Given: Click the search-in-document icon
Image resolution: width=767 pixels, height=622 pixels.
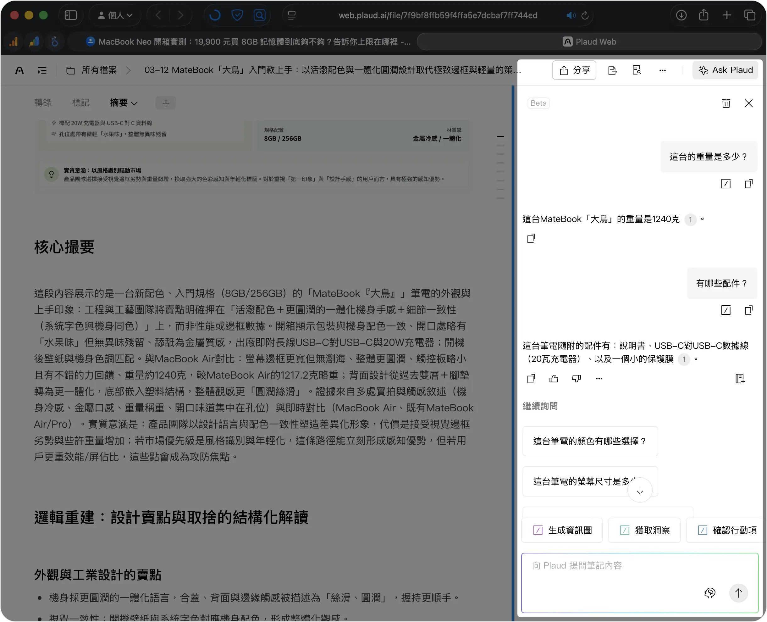Looking at the screenshot, I should (x=637, y=70).
